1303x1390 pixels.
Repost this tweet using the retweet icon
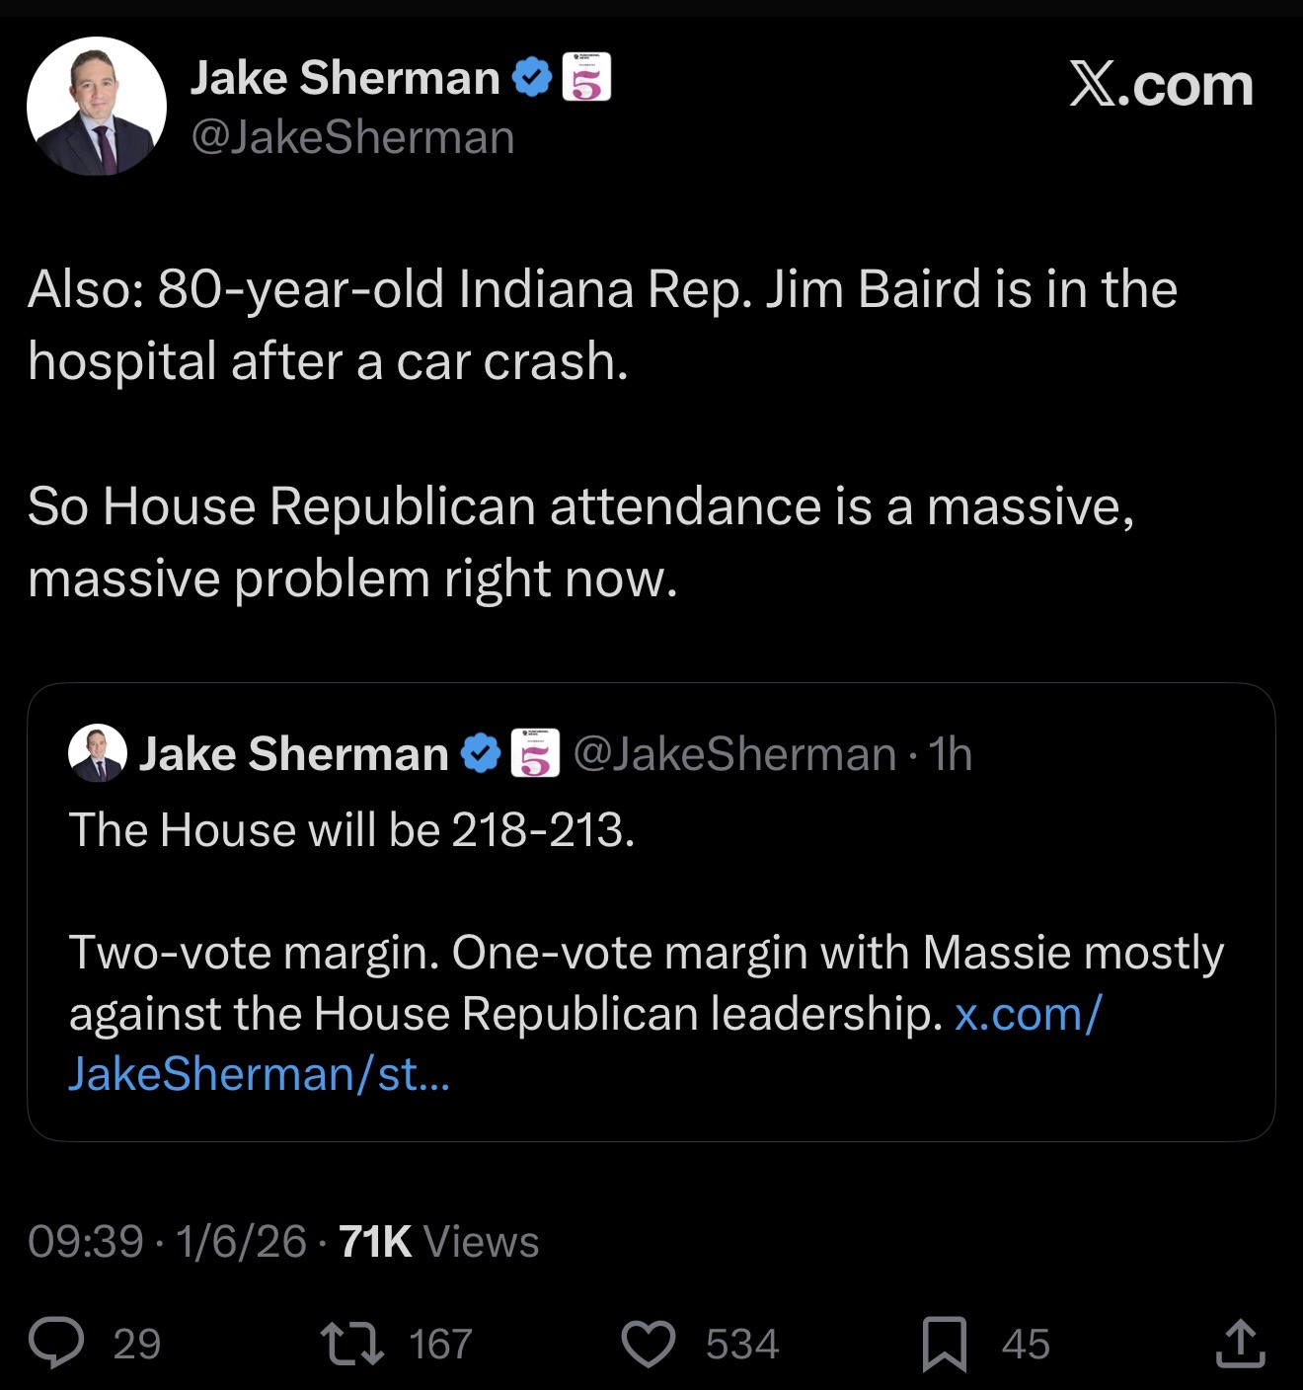pyautogui.click(x=352, y=1344)
